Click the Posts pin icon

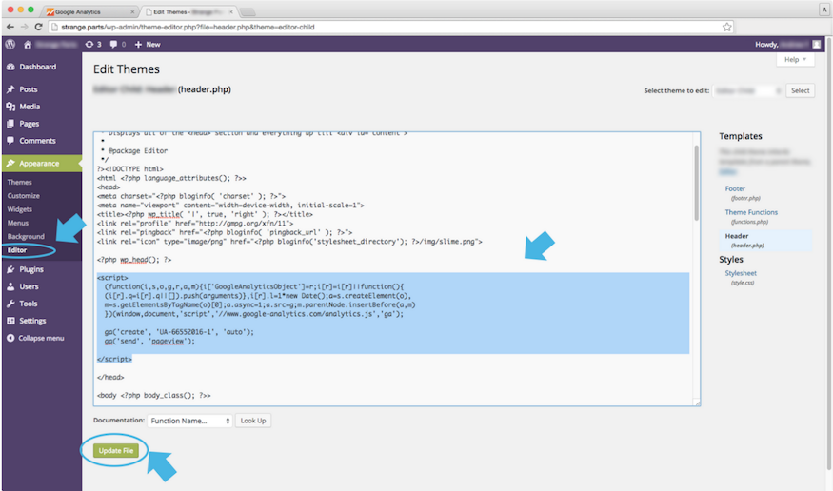10,89
